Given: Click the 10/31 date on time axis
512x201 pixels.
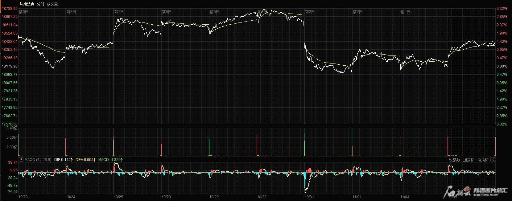Looking at the screenshot, I should coord(309,197).
